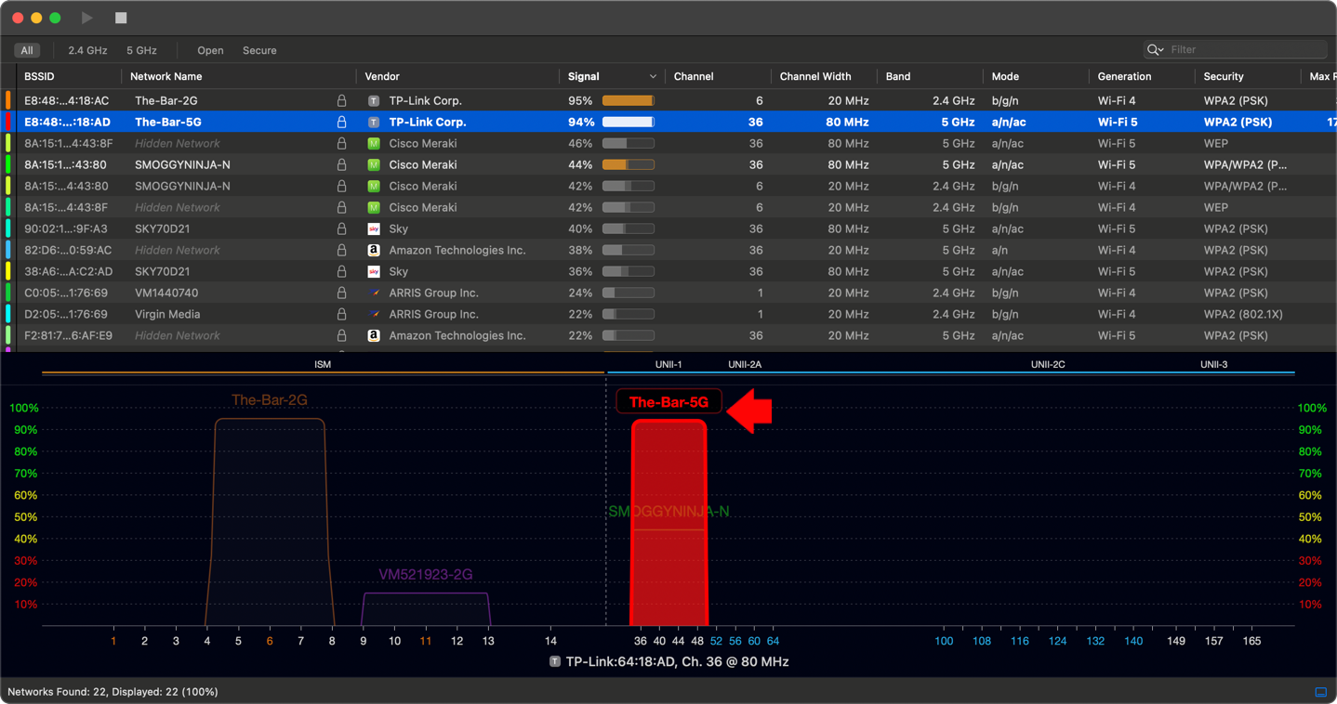Select SKY70D21 row with 40% signal

click(668, 228)
